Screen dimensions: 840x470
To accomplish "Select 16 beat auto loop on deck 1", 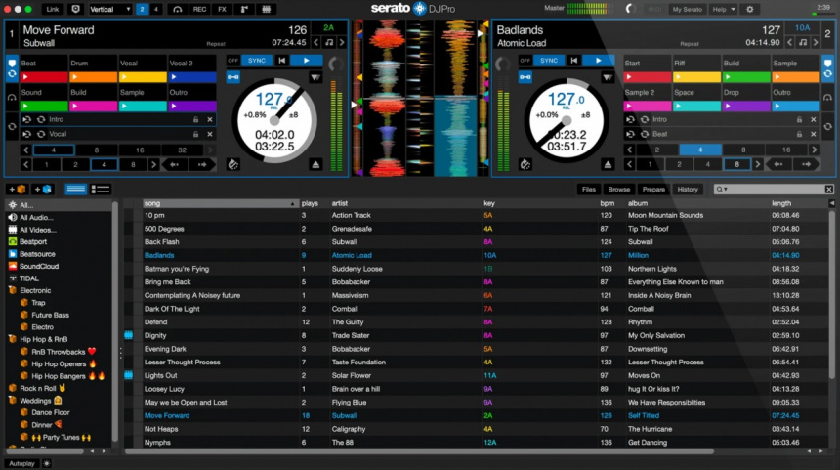I will (140, 150).
